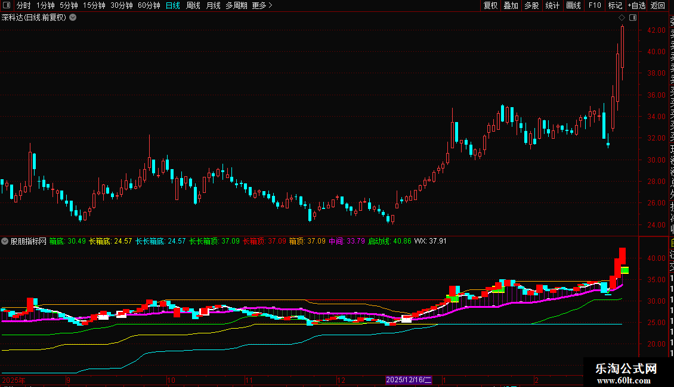The image size is (674, 387).
Task: Click the diamond marker icon above the chart
Action: coord(622,18)
